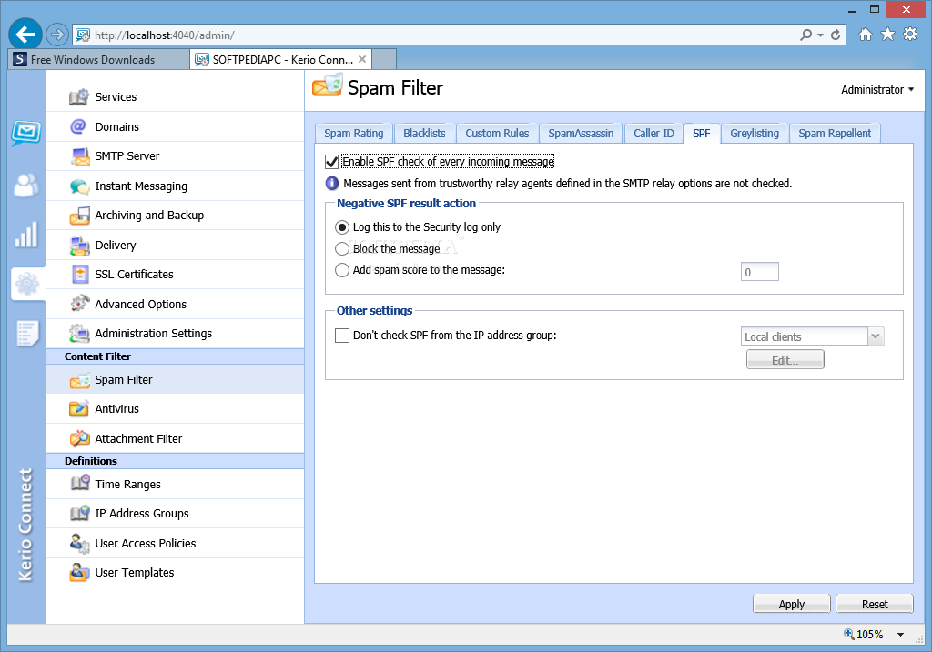Image resolution: width=932 pixels, height=652 pixels.
Task: Click the Spam Filter envelope icon in sidebar
Action: tap(80, 380)
